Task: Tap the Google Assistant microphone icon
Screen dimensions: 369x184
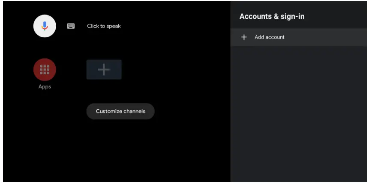Action: pos(45,26)
